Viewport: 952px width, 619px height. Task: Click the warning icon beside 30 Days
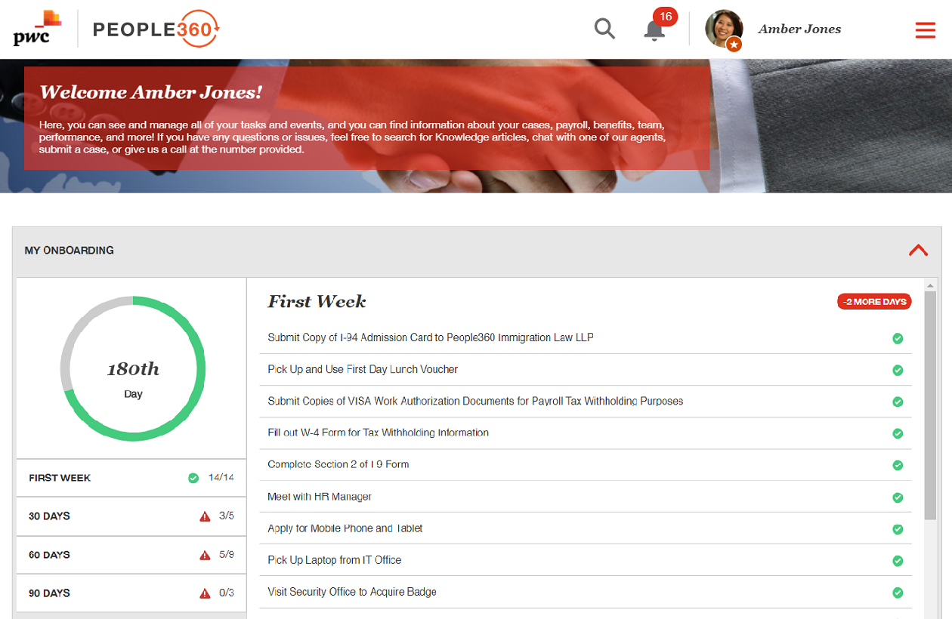(205, 516)
